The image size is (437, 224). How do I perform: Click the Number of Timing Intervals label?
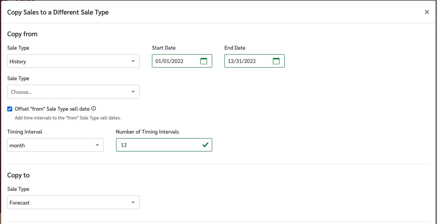pos(147,132)
